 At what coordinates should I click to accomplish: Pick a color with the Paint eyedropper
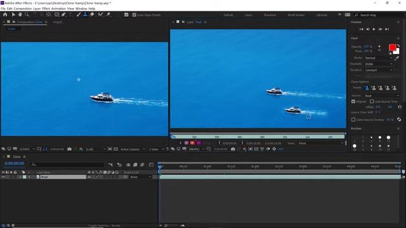pos(396,58)
